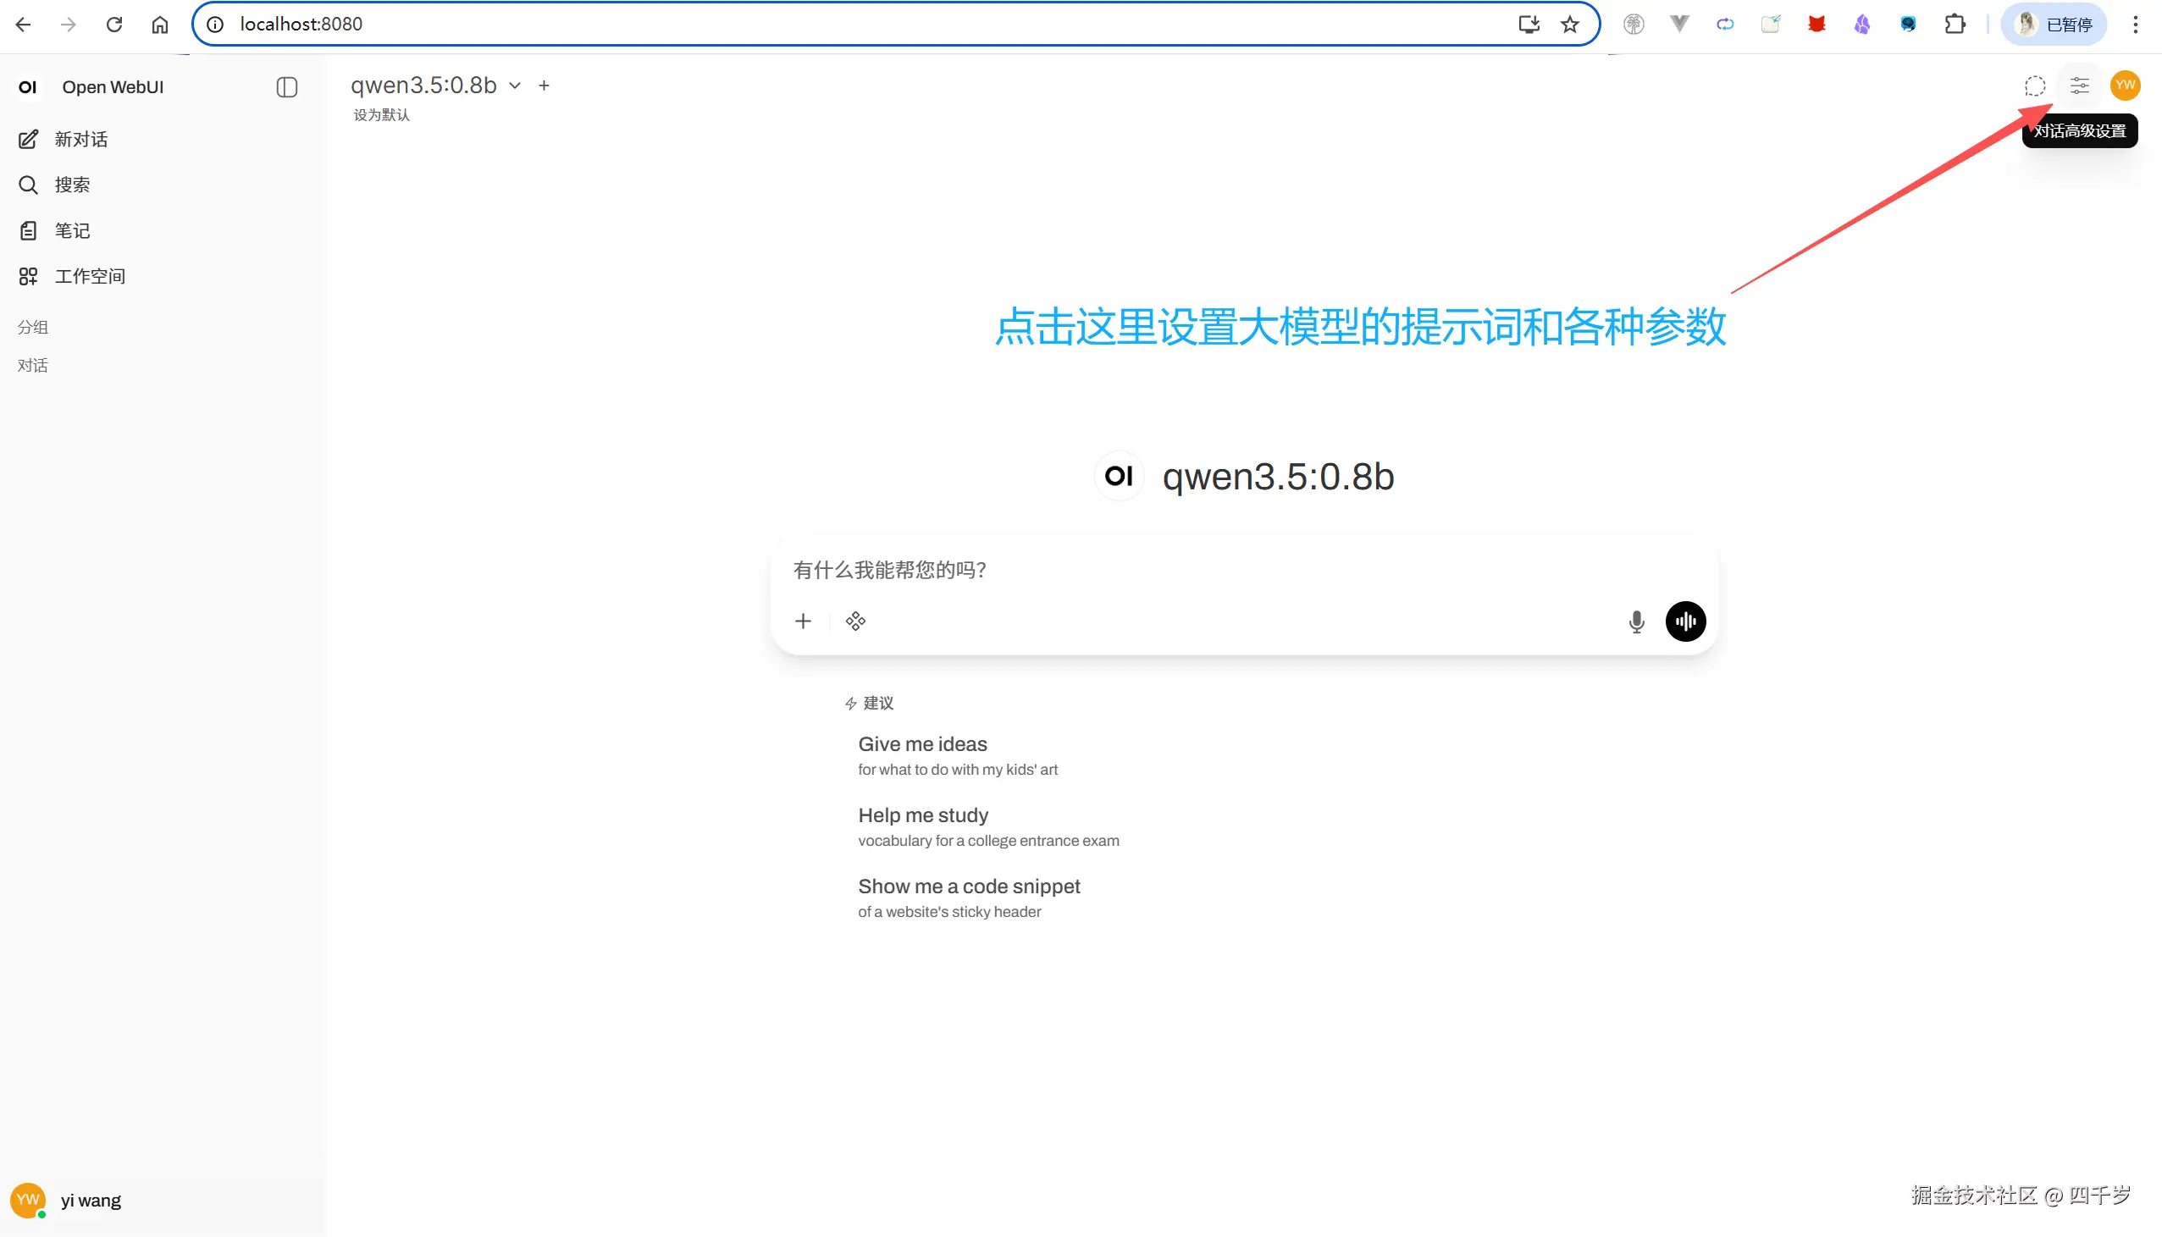Open 搜索 from the sidebar

[x=72, y=185]
